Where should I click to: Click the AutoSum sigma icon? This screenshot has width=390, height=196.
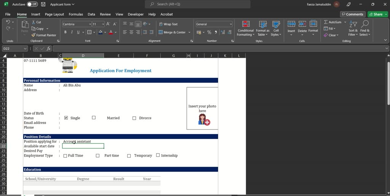pos(326,22)
